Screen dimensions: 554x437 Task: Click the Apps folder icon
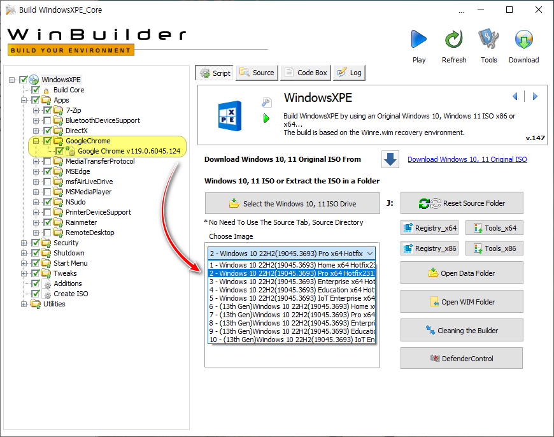tap(46, 100)
